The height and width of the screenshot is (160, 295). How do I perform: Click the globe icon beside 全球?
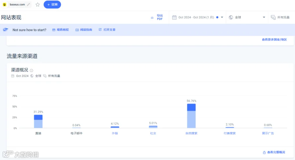(231, 17)
